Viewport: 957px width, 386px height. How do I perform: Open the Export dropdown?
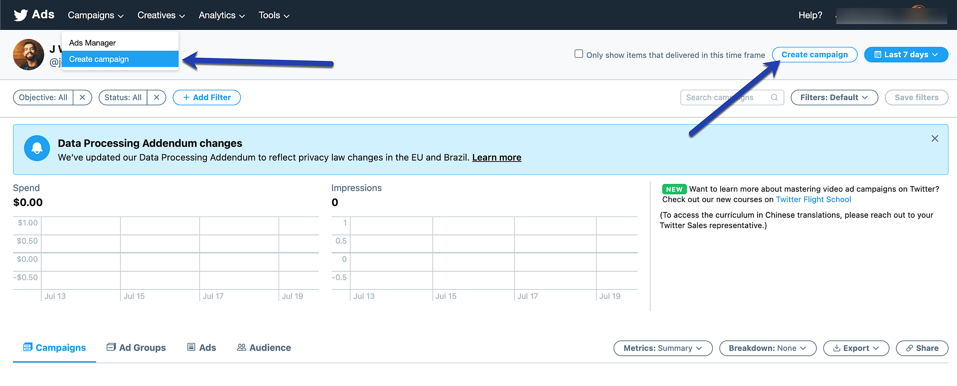coord(856,348)
